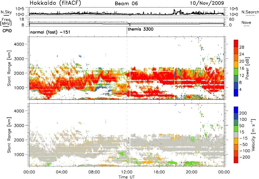This screenshot has width=259, height=179.
Task: Click the red segment above 28 on Power bar
Action: click(x=236, y=44)
